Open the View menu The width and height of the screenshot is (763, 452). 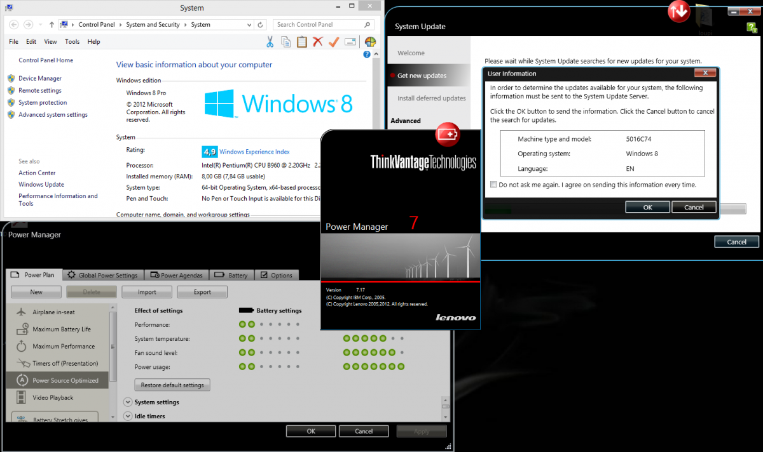tap(50, 42)
